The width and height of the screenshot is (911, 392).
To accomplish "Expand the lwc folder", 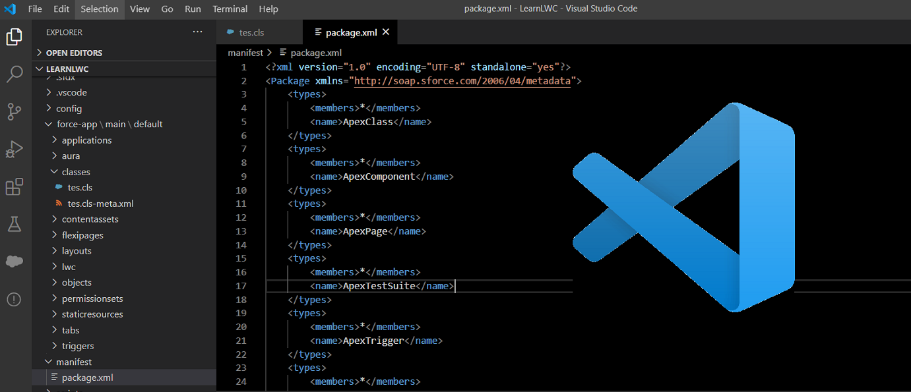I will [69, 267].
